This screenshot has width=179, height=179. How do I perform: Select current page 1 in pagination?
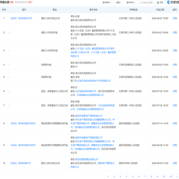point(108,176)
